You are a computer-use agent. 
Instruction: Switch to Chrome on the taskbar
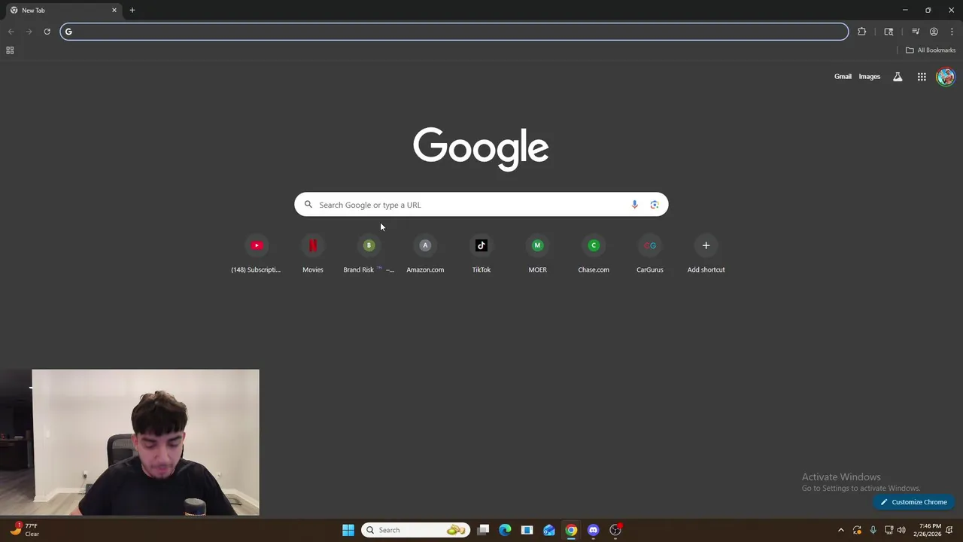click(571, 530)
